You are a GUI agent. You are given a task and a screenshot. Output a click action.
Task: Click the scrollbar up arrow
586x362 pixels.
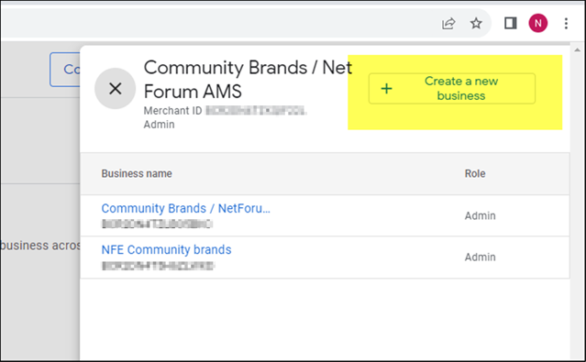coord(578,50)
